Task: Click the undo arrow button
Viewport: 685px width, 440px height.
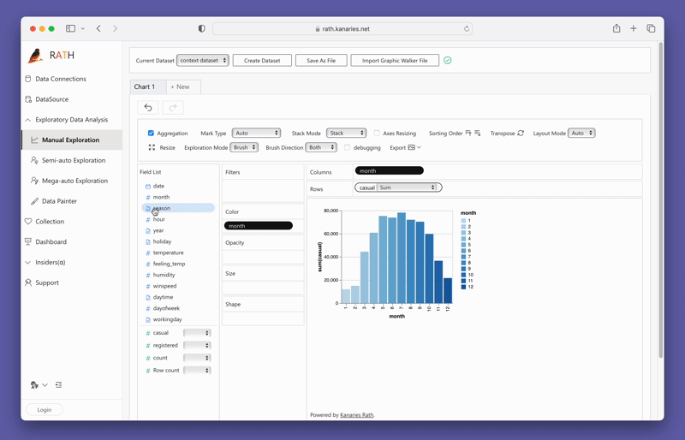Action: [148, 108]
